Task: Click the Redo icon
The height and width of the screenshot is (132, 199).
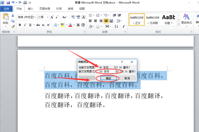Action: click(20, 3)
